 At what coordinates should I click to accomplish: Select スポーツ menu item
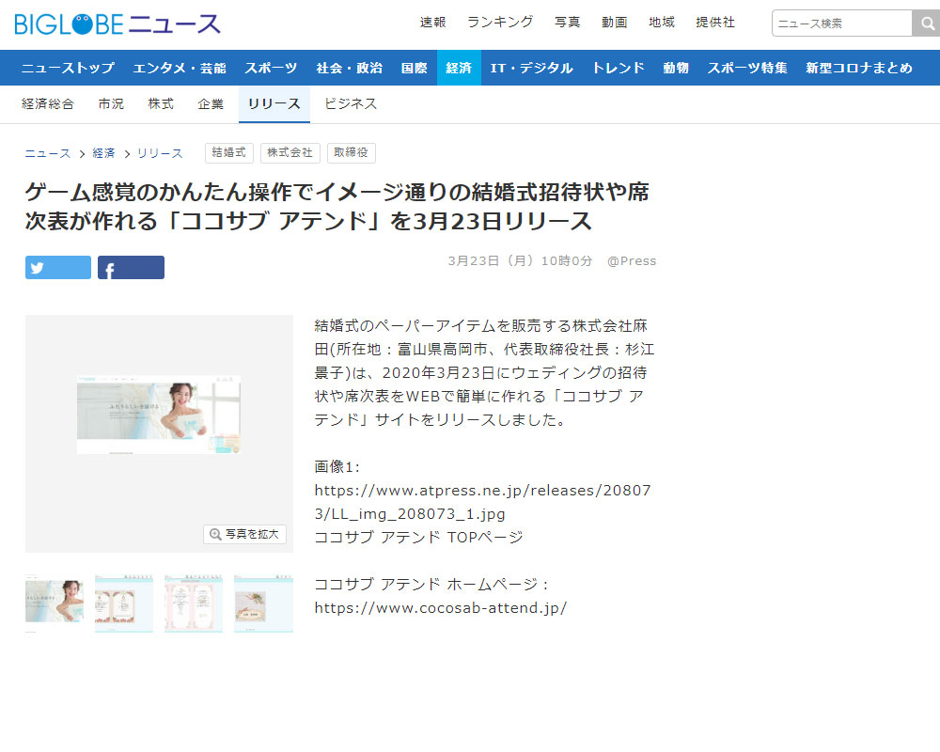click(x=271, y=68)
